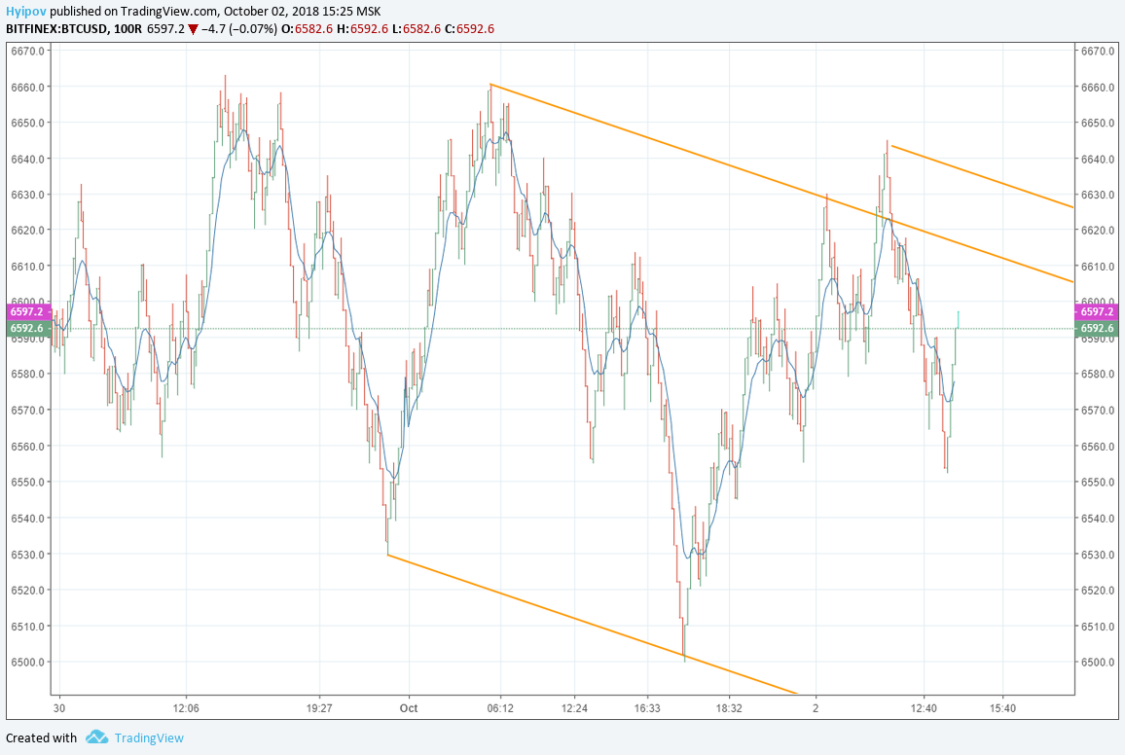This screenshot has width=1125, height=755.
Task: Click the 6630.0 label on left price axis
Action: point(27,195)
